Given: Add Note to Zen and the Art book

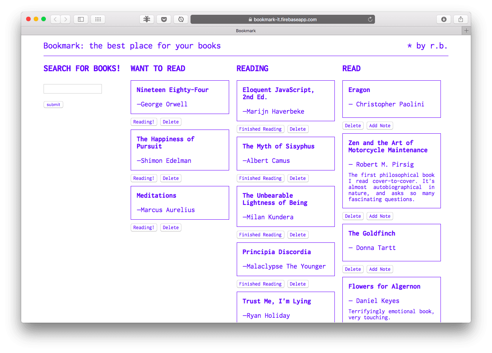Looking at the screenshot, I should [380, 216].
